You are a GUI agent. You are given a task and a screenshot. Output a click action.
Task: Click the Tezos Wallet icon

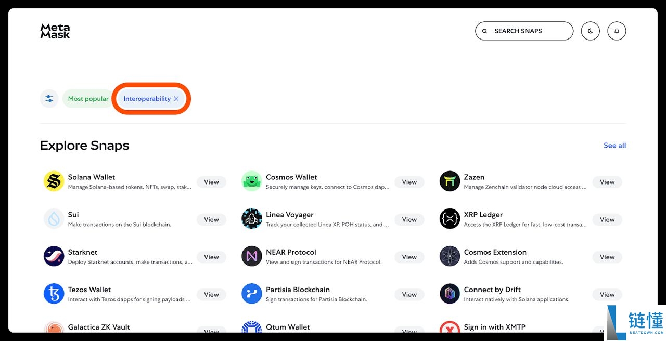click(x=54, y=294)
